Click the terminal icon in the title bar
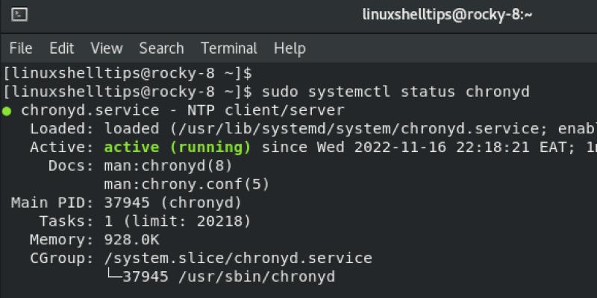 coord(20,14)
